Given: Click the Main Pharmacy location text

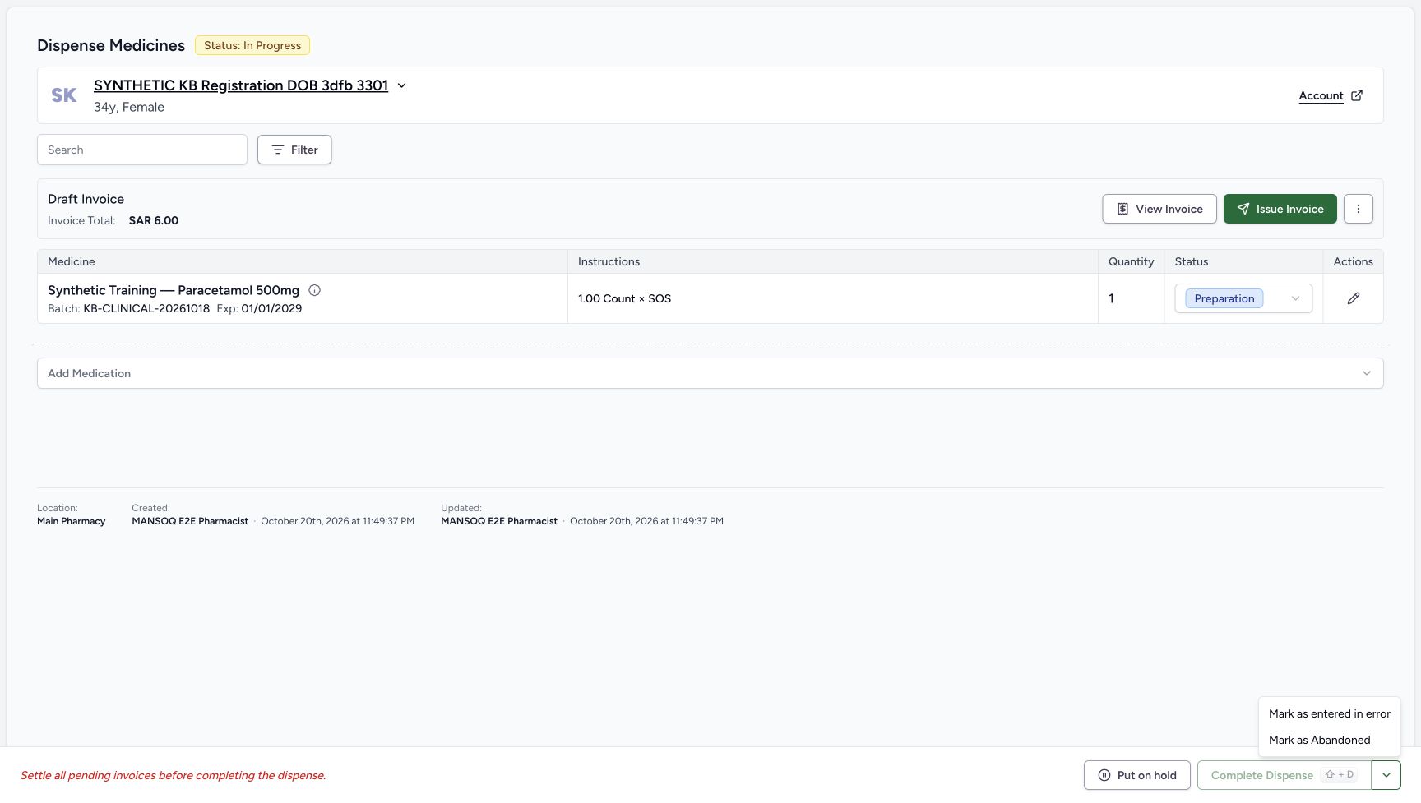Looking at the screenshot, I should point(72,521).
